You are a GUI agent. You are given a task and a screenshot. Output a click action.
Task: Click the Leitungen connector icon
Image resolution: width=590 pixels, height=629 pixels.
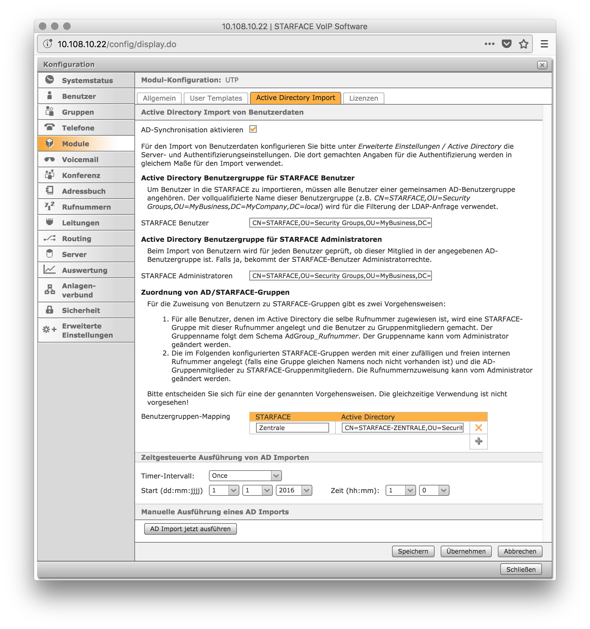(x=49, y=222)
